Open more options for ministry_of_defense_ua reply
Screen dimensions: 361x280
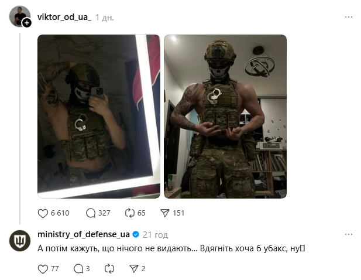pos(349,234)
